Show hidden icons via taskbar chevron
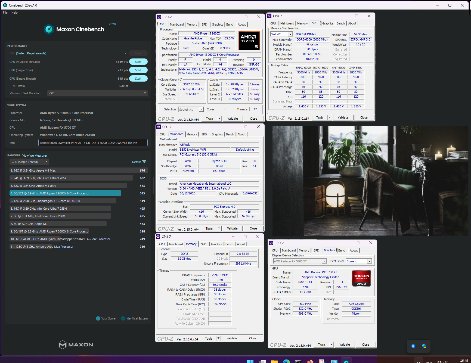The width and height of the screenshot is (471, 363). [x=419, y=362]
